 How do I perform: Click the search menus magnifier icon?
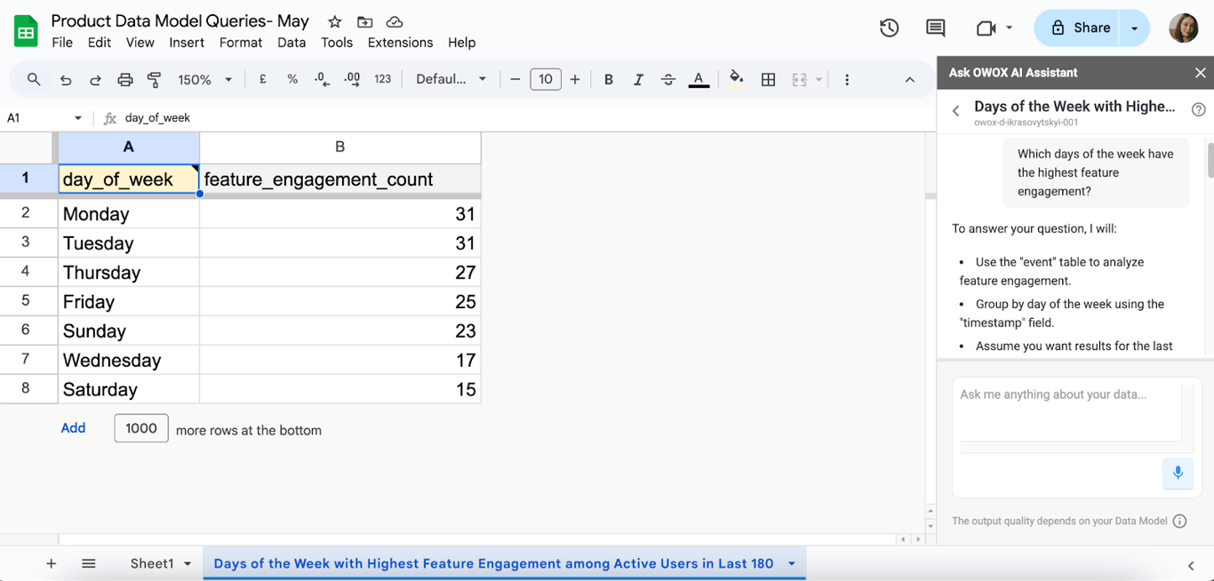point(34,79)
